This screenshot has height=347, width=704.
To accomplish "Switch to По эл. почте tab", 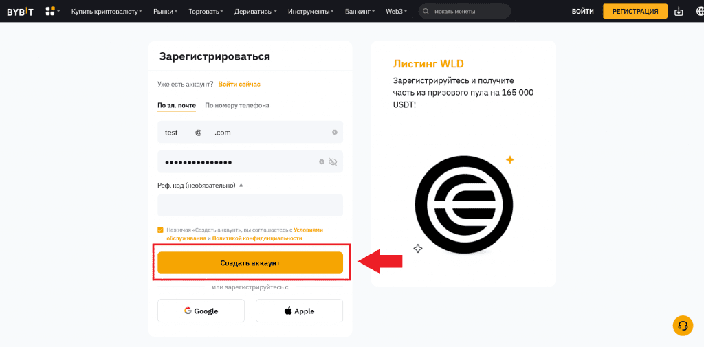I will click(177, 106).
